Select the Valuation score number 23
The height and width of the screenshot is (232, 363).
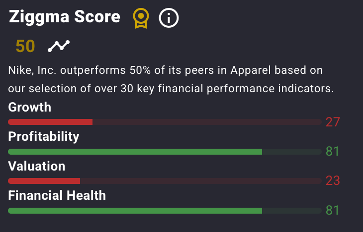[333, 181]
